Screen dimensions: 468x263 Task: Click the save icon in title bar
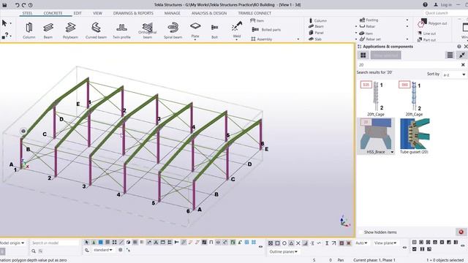click(x=4, y=5)
